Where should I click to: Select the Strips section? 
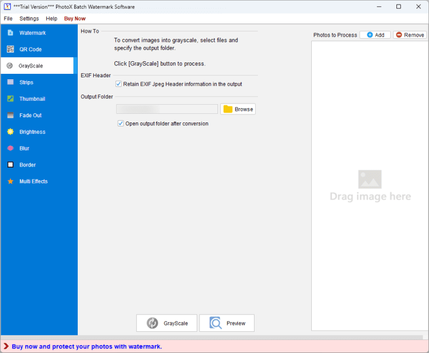tap(39, 82)
